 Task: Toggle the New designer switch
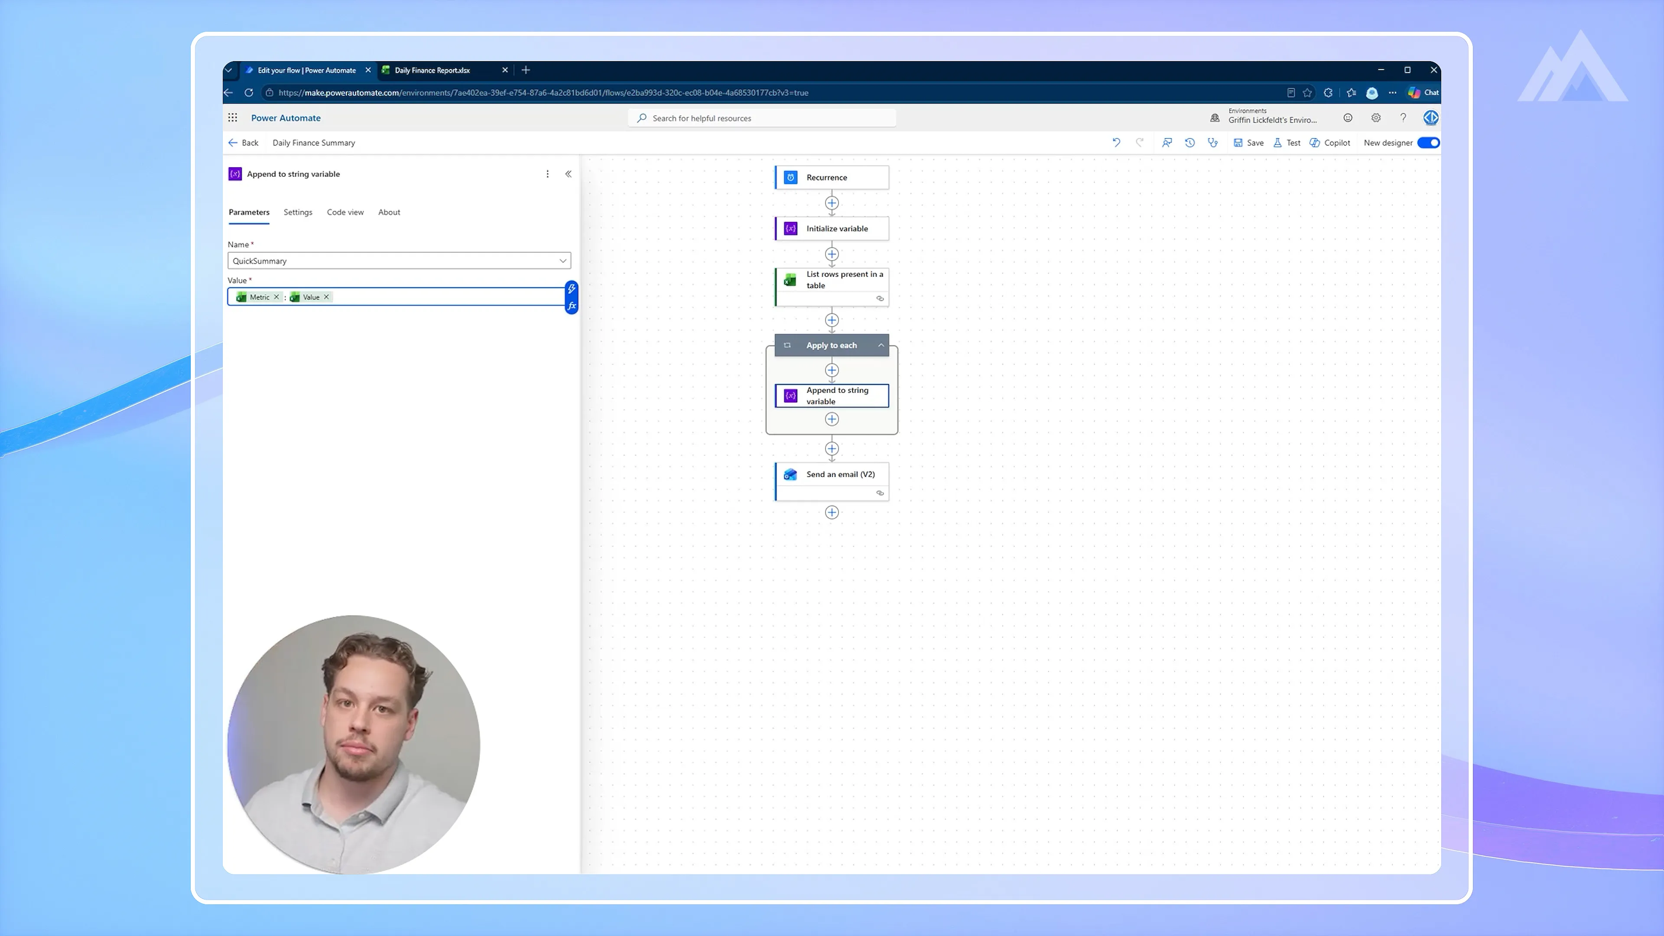(x=1427, y=143)
